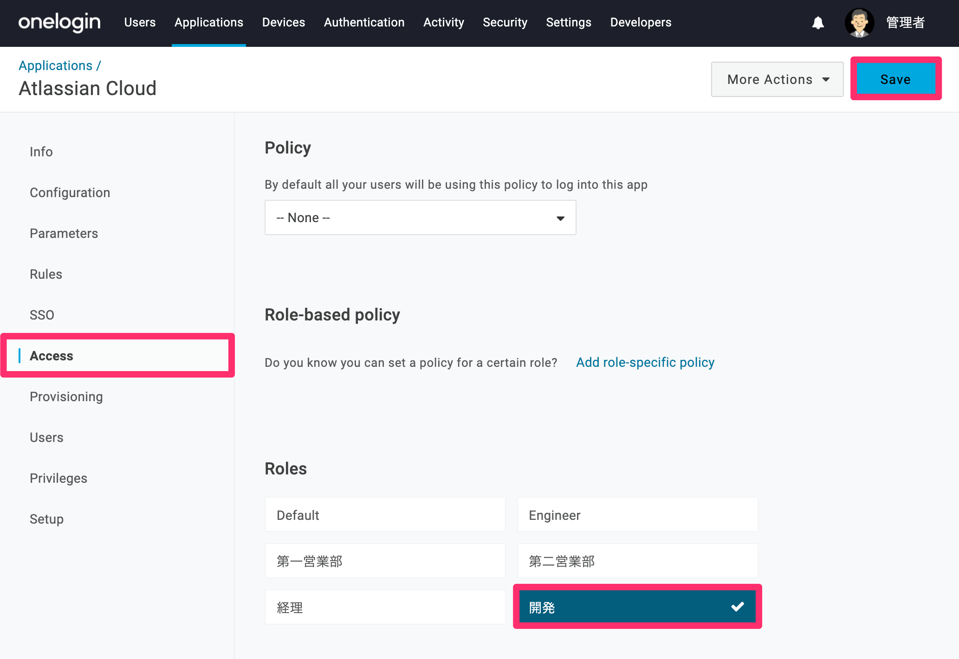Deselect the 開発 role
The width and height of the screenshot is (959, 659).
coord(637,607)
